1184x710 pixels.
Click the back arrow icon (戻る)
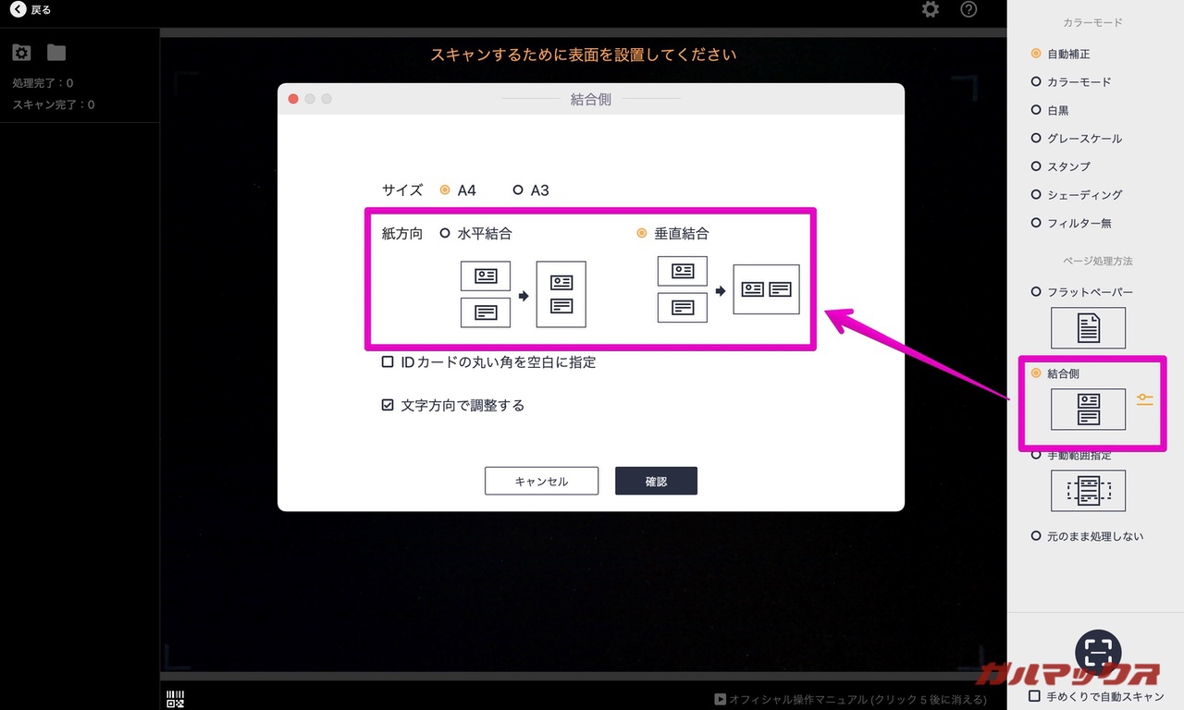click(18, 10)
